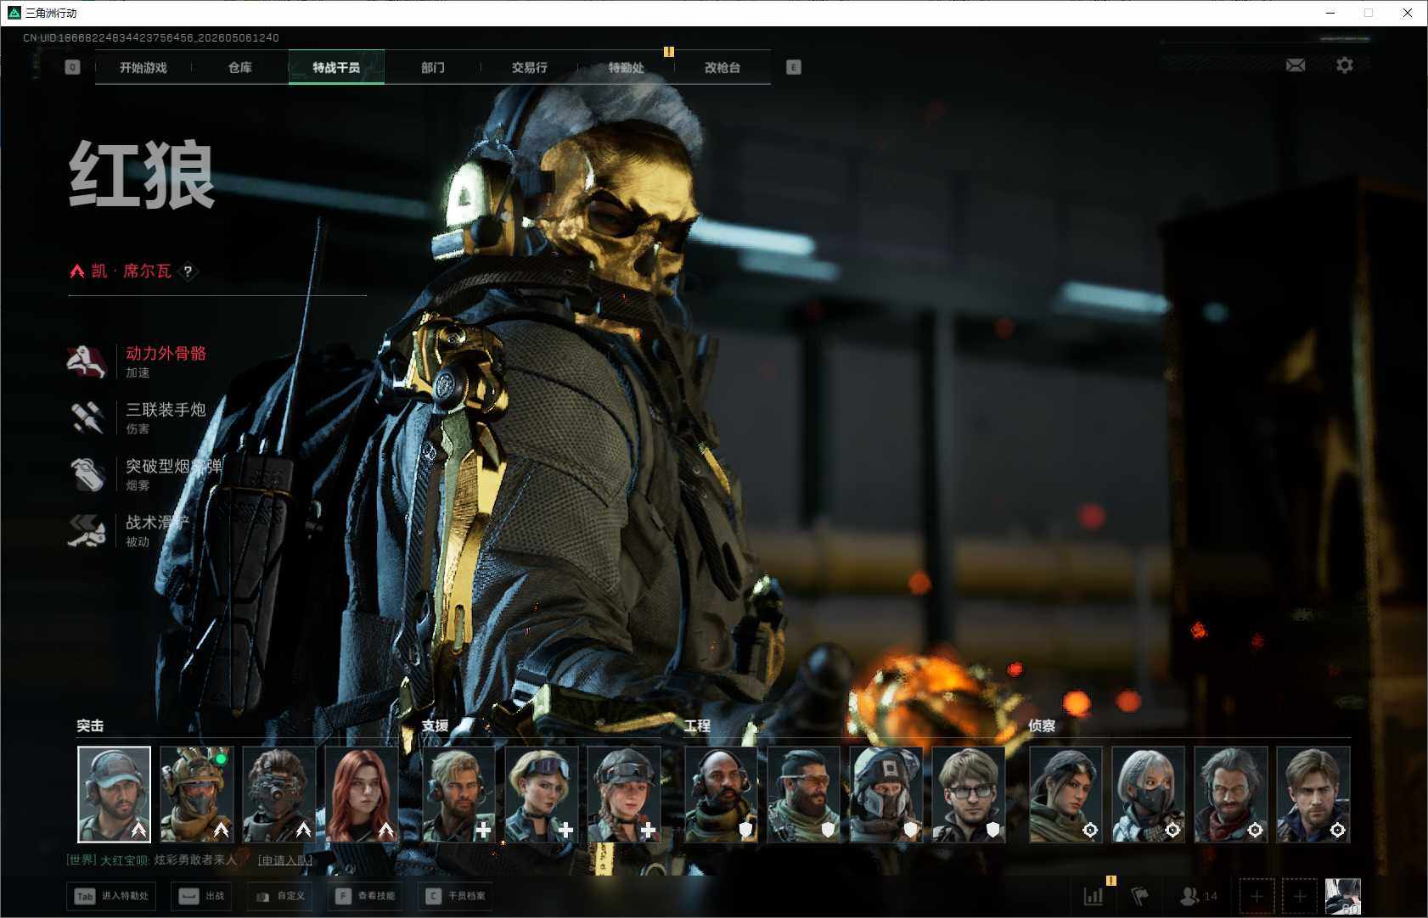Select the recon operator with red scarf
This screenshot has height=918, width=1428.
click(x=1230, y=794)
